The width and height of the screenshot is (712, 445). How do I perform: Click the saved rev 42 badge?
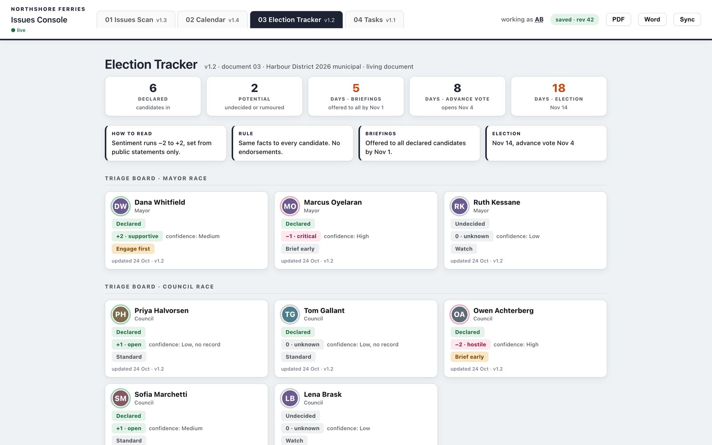click(x=574, y=20)
